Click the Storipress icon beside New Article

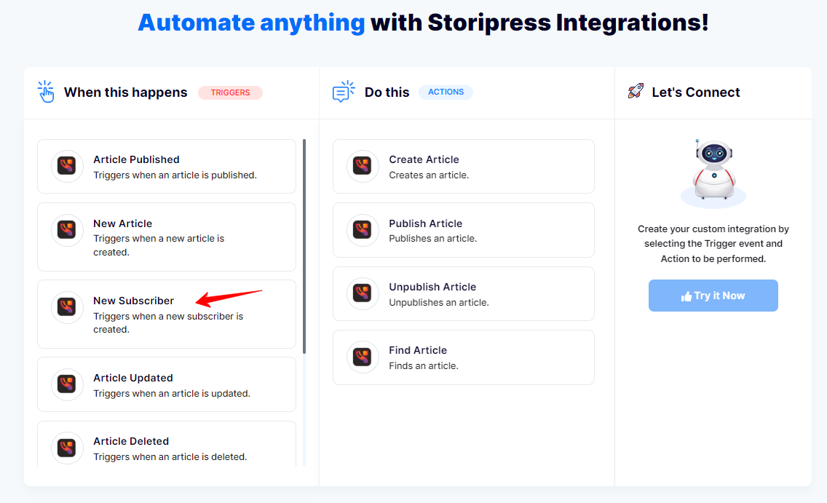coord(68,231)
